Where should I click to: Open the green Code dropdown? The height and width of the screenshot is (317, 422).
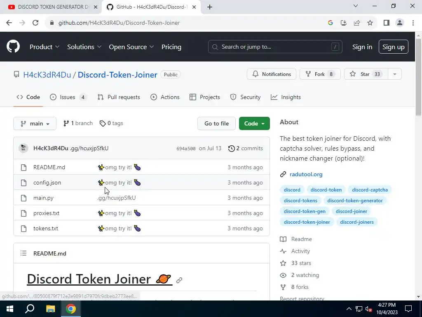click(254, 123)
